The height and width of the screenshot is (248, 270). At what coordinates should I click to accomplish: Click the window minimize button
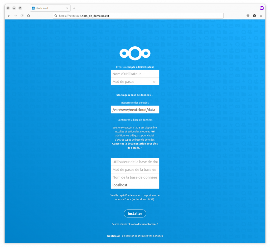click(14, 8)
